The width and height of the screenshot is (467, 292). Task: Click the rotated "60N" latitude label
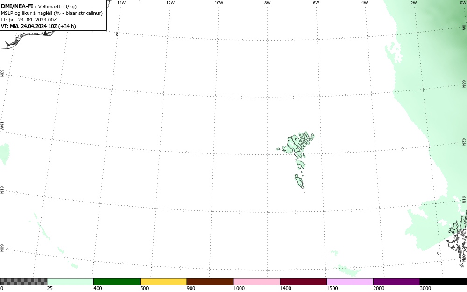[2, 248]
